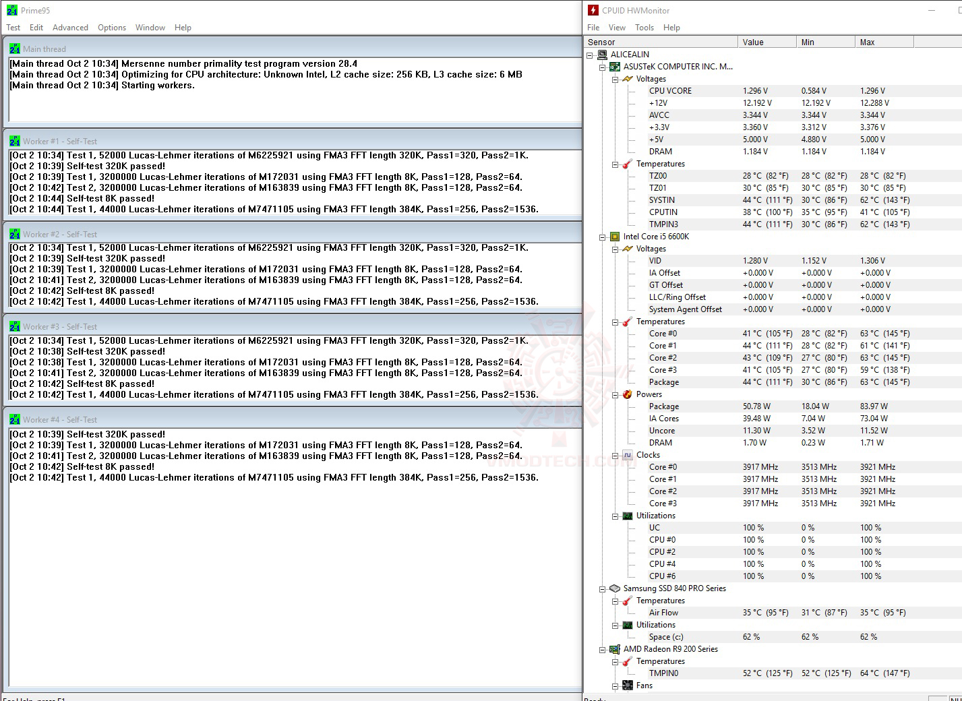Viewport: 962px width, 701px height.
Task: Click the Worker #4 Self-Test window icon
Action: pos(15,419)
